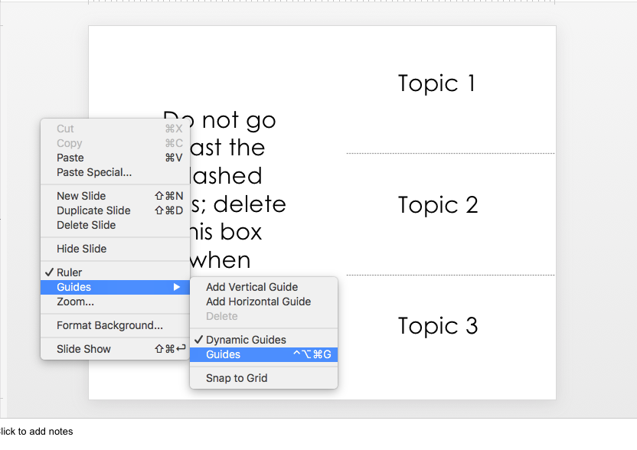Click Add Vertical Guide
Screen dimensions: 637x450
(x=252, y=287)
